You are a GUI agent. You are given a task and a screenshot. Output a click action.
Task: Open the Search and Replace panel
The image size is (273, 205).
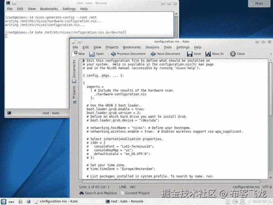click(98, 193)
